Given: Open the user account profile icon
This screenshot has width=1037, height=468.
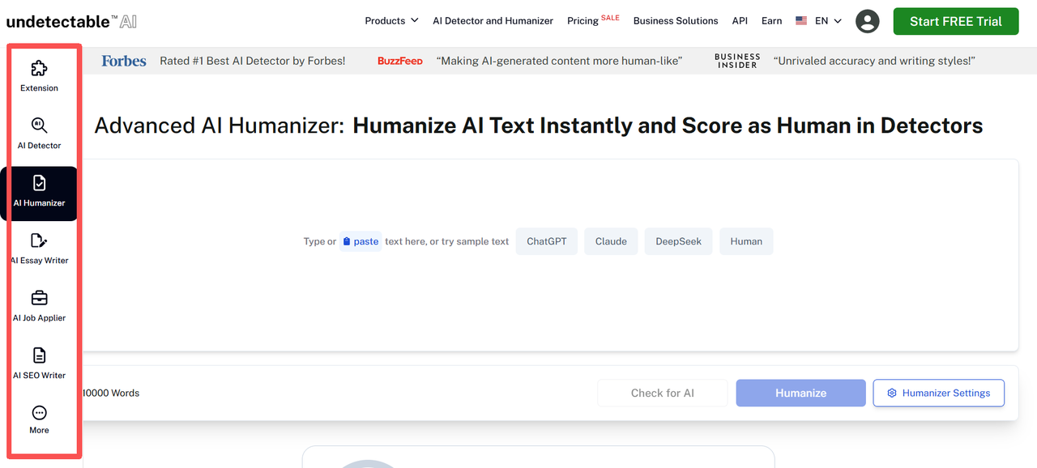Looking at the screenshot, I should click(867, 21).
